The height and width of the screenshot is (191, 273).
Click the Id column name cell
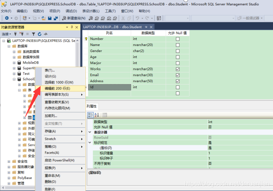(109, 87)
